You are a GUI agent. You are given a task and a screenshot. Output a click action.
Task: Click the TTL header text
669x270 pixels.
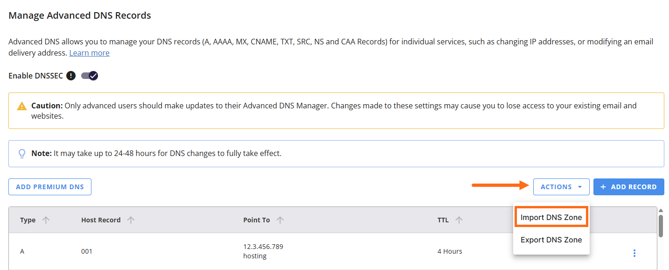(443, 220)
